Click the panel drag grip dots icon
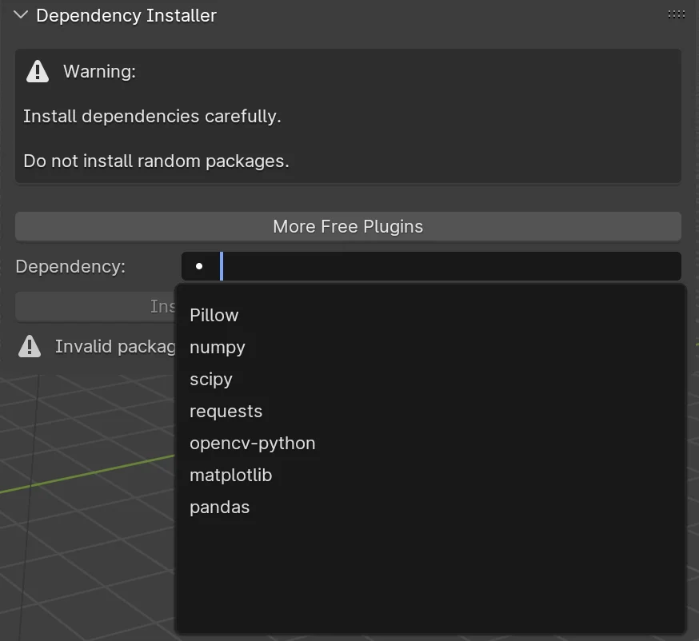Image resolution: width=699 pixels, height=641 pixels. (x=676, y=14)
